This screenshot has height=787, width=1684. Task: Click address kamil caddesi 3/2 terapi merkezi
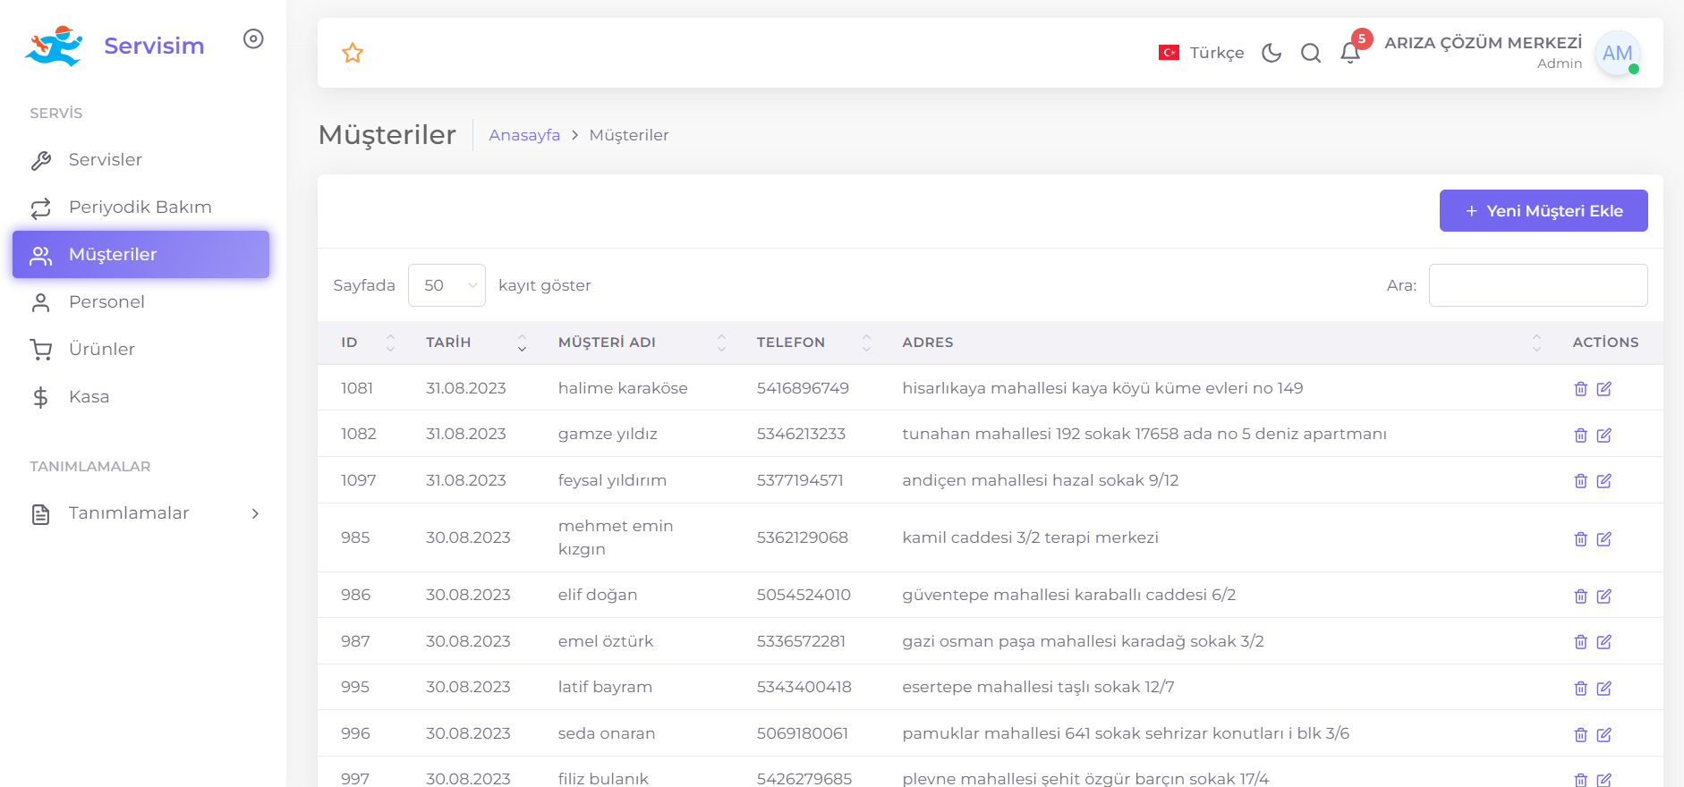(x=1030, y=537)
